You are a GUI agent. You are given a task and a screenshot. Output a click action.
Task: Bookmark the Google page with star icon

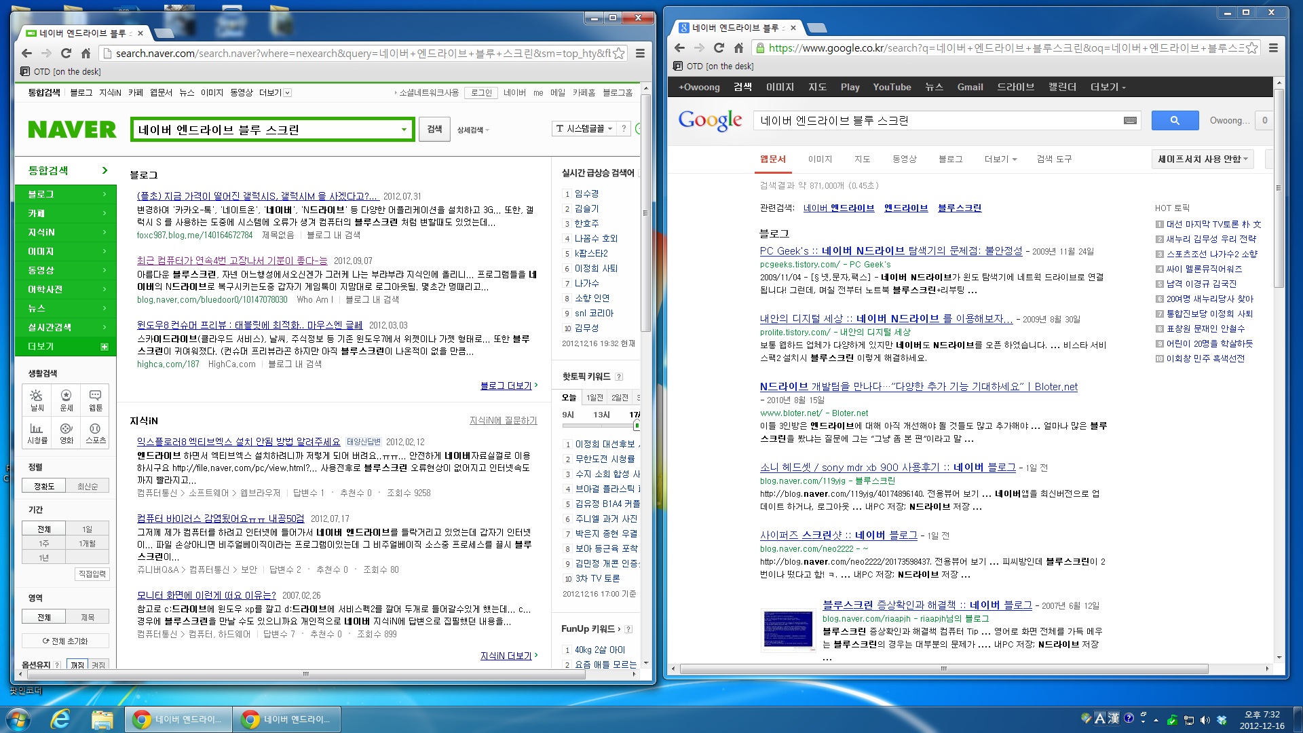point(1251,48)
